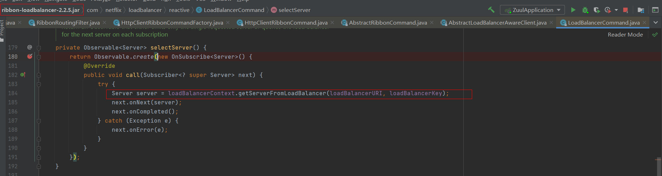
Task: Click the Build project hammer icon
Action: click(491, 10)
